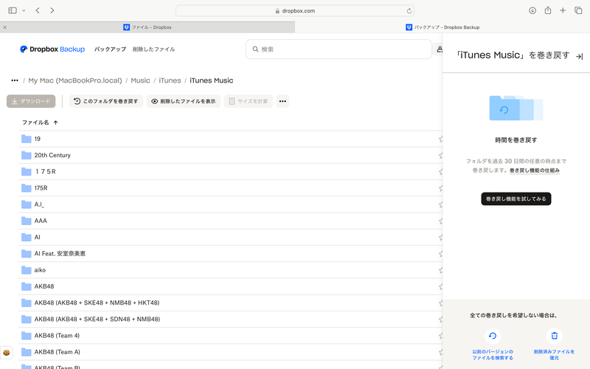This screenshot has height=369, width=590.
Task: Star the AAA folder
Action: click(x=440, y=221)
